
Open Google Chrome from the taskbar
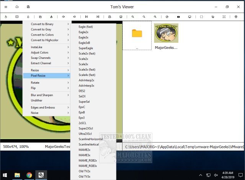[x=29, y=175]
